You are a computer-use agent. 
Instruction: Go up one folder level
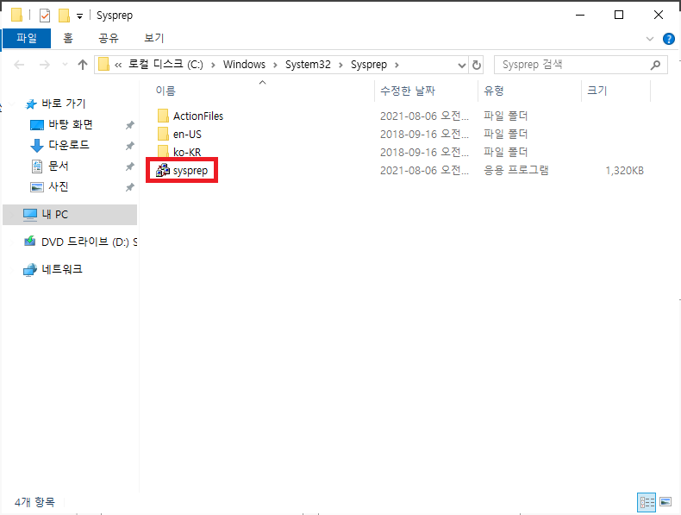83,65
